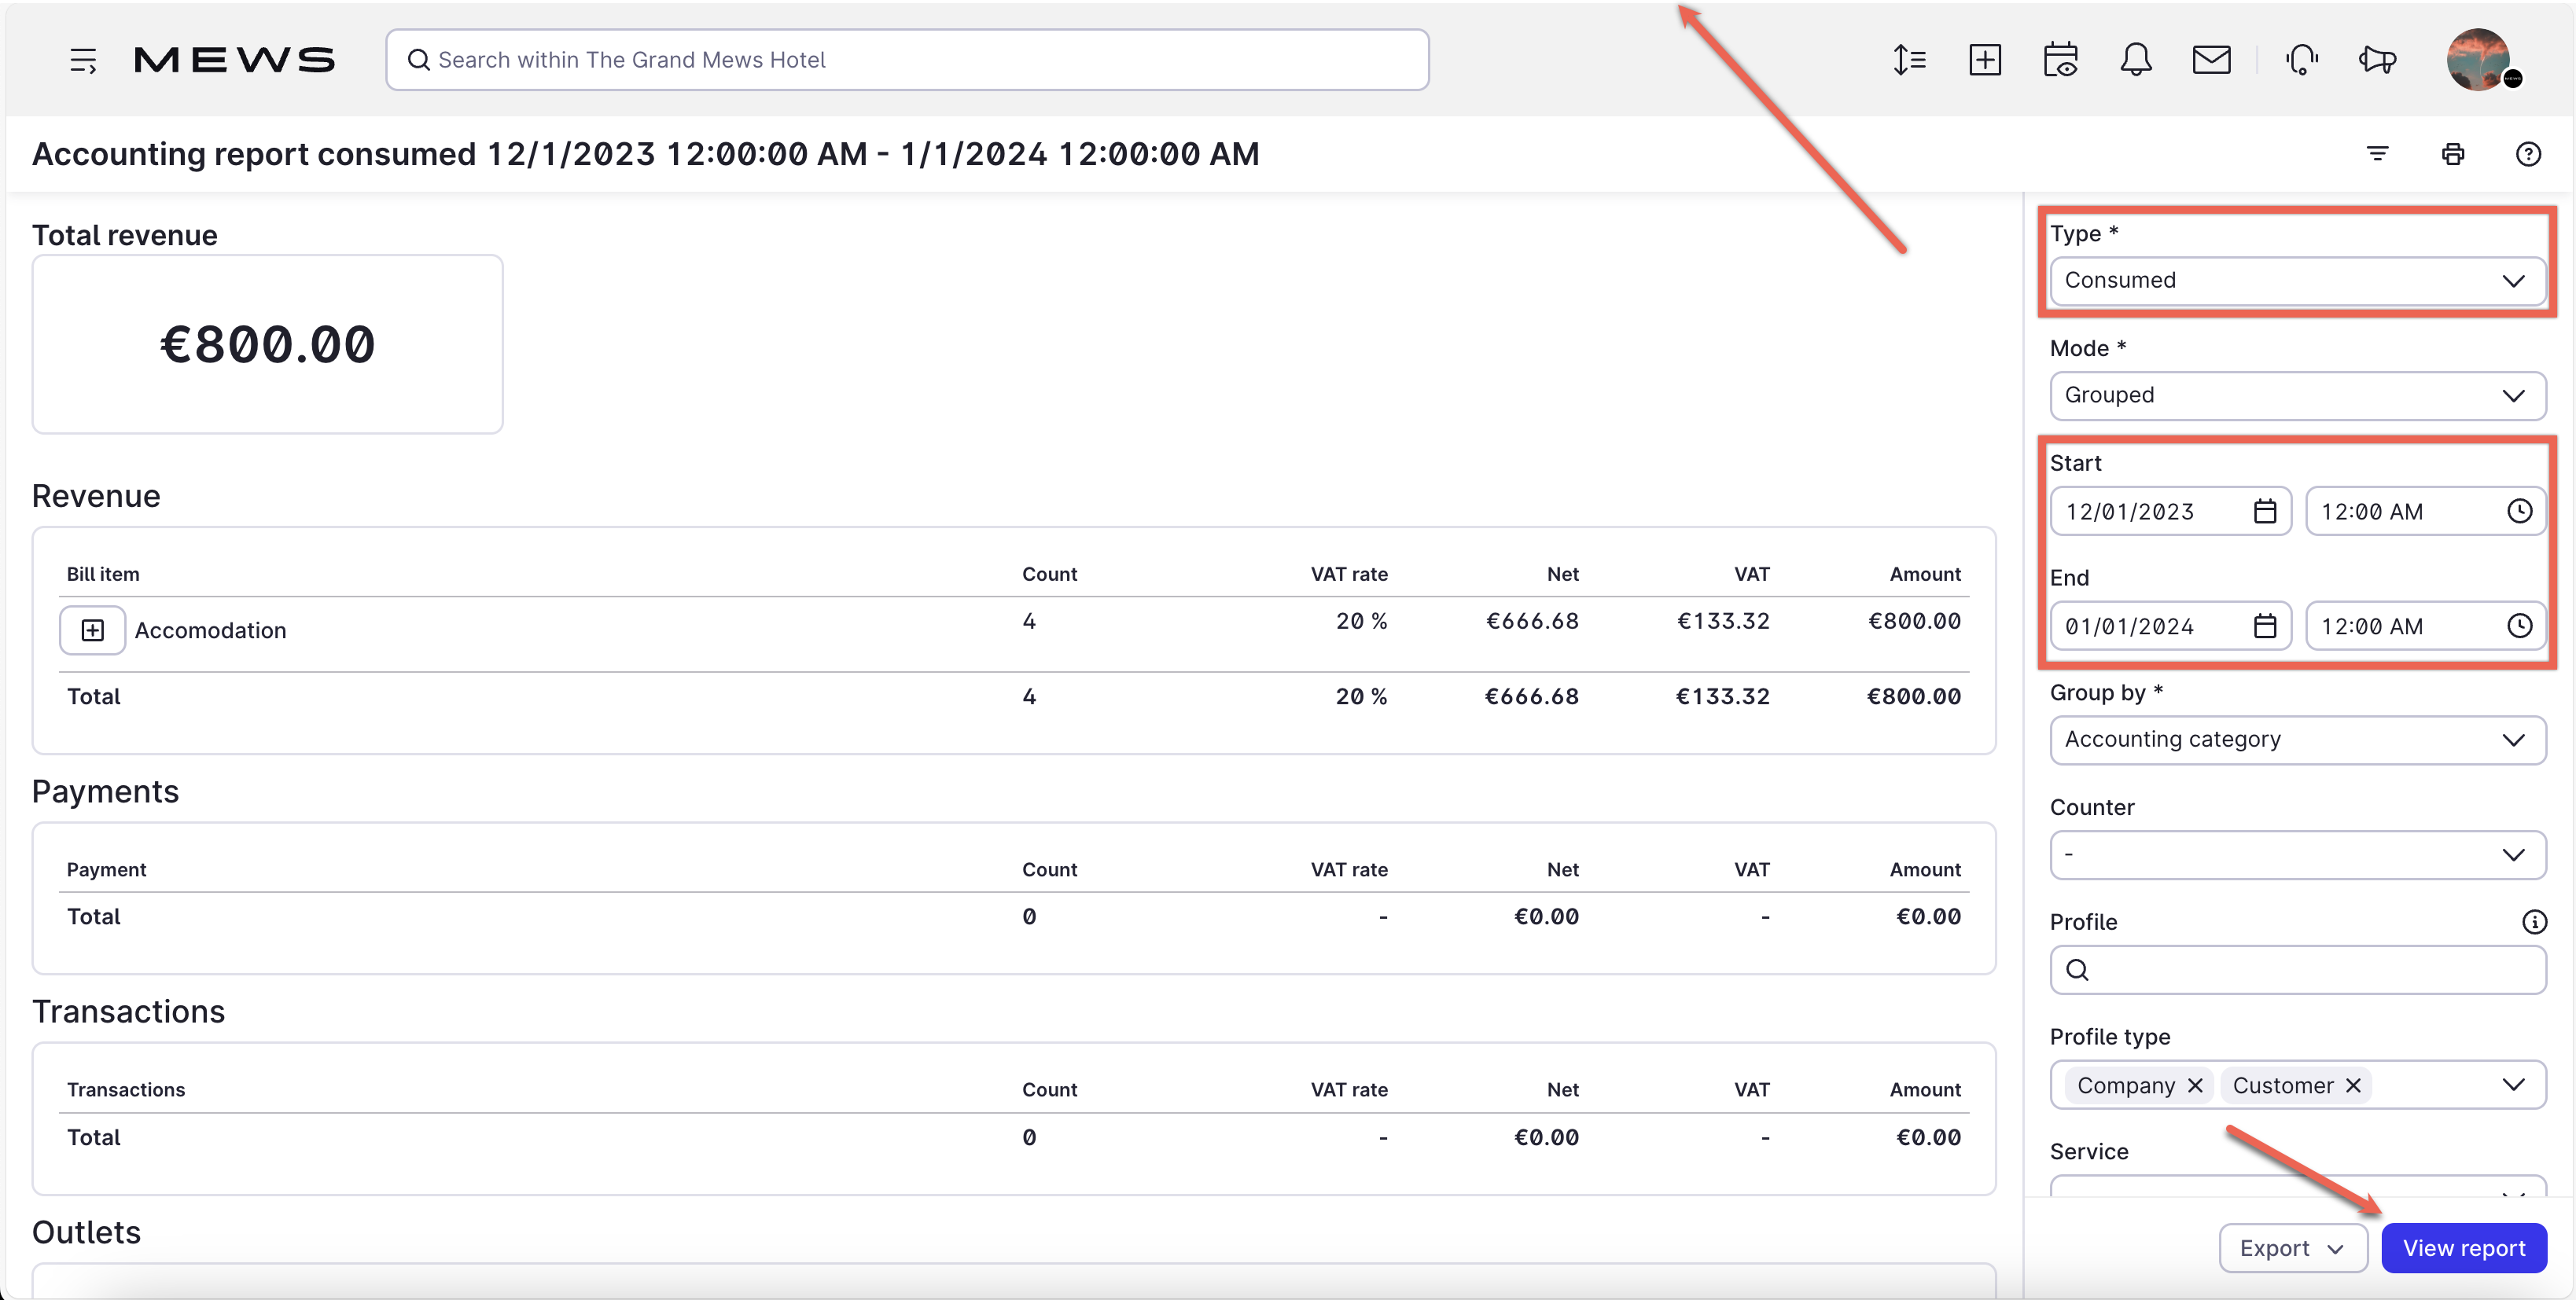
Task: Click the Payments Total row label
Action: click(93, 917)
